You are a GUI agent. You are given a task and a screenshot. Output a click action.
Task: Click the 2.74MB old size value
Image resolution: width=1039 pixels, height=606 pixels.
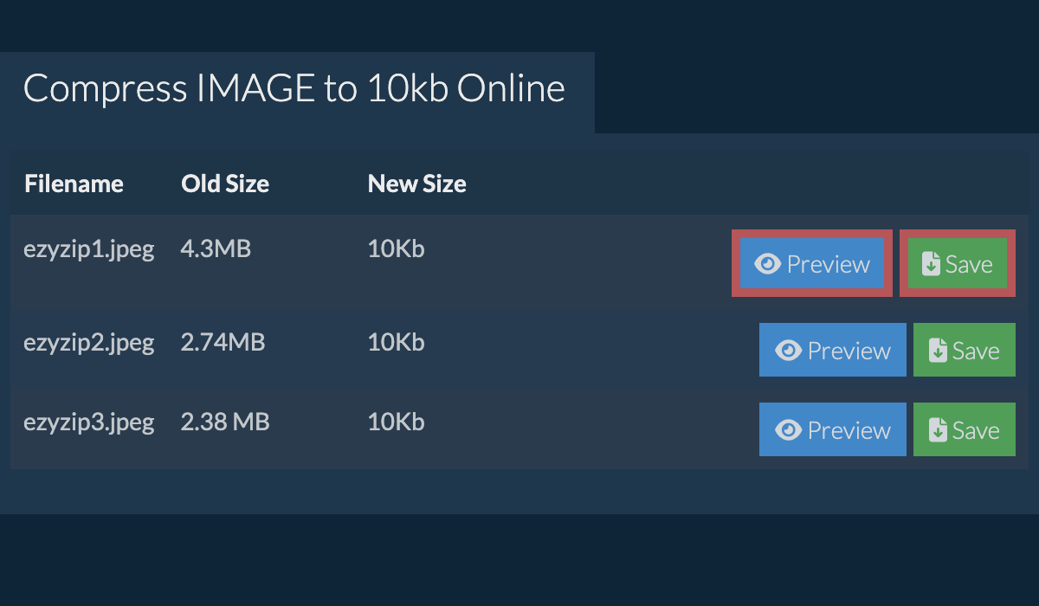tap(223, 343)
